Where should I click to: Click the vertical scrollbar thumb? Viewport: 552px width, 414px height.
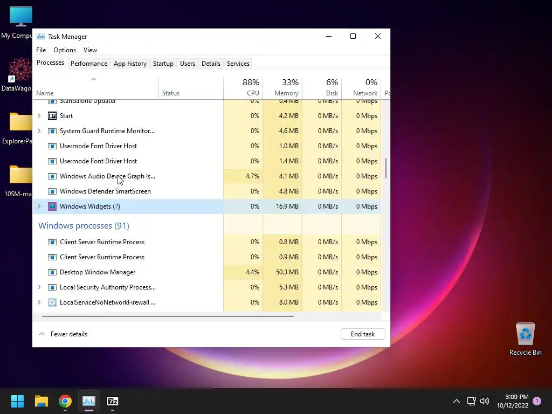[x=386, y=168]
